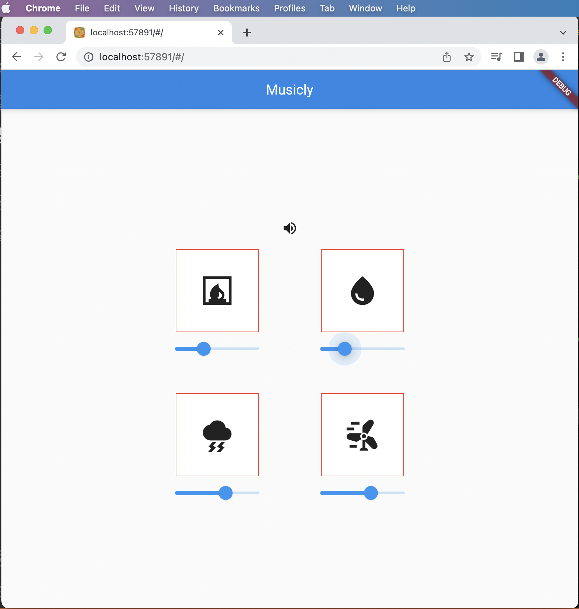This screenshot has width=579, height=609.
Task: Click the share page icon in address bar
Action: point(447,57)
